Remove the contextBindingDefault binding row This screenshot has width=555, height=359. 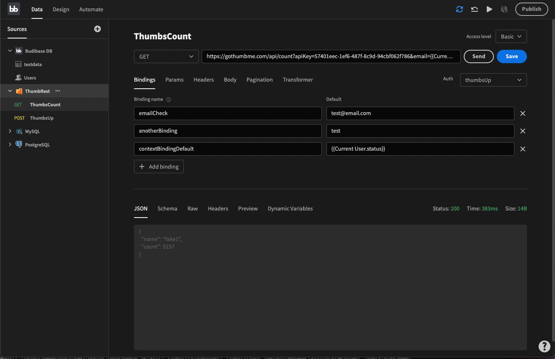pos(522,149)
